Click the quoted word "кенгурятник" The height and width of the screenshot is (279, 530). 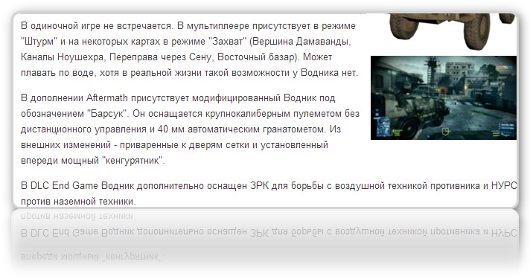click(x=133, y=160)
